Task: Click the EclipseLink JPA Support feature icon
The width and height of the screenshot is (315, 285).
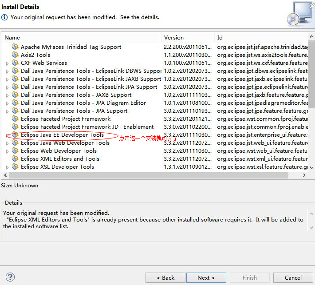Action: (x=15, y=87)
